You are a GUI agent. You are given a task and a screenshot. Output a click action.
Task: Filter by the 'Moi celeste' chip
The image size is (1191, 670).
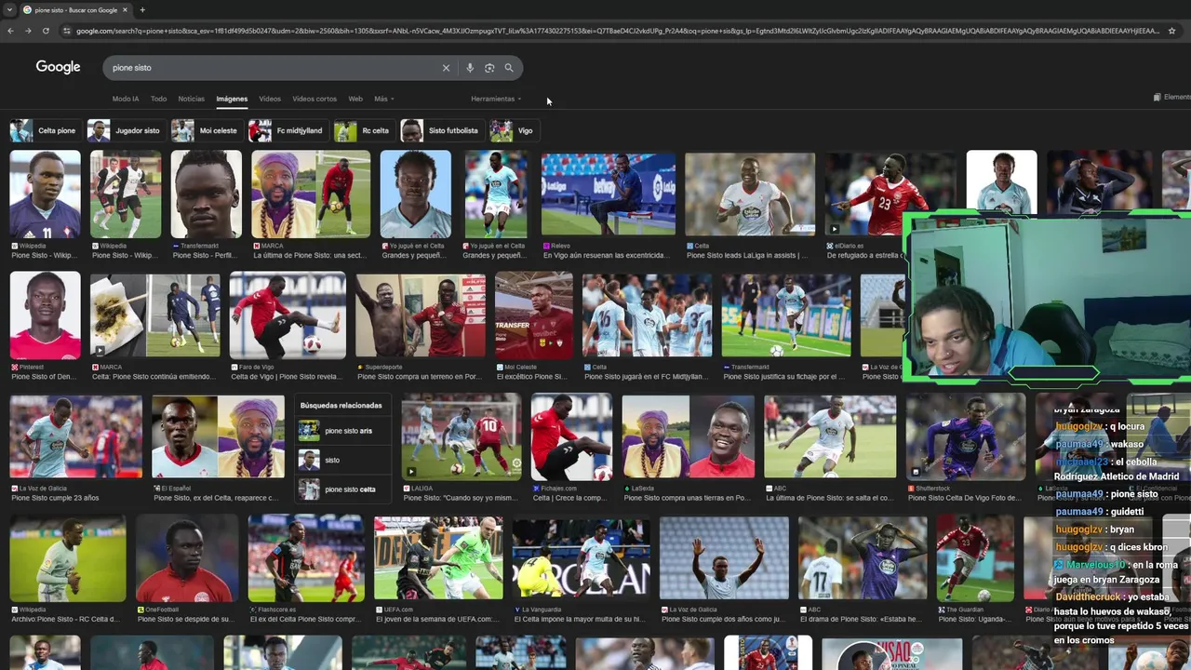[206, 130]
